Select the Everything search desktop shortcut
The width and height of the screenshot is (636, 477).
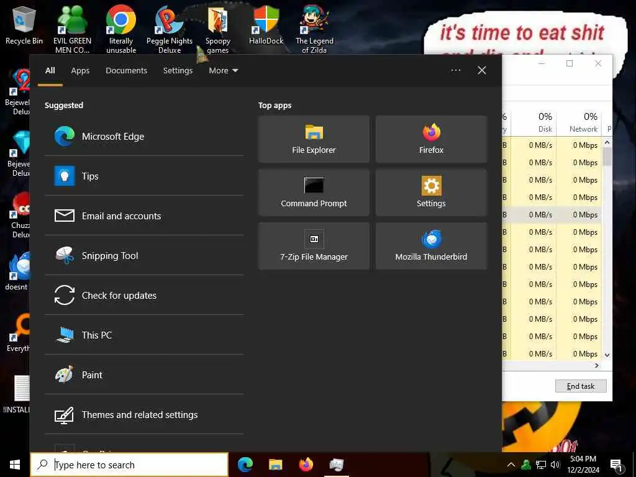coord(17,333)
